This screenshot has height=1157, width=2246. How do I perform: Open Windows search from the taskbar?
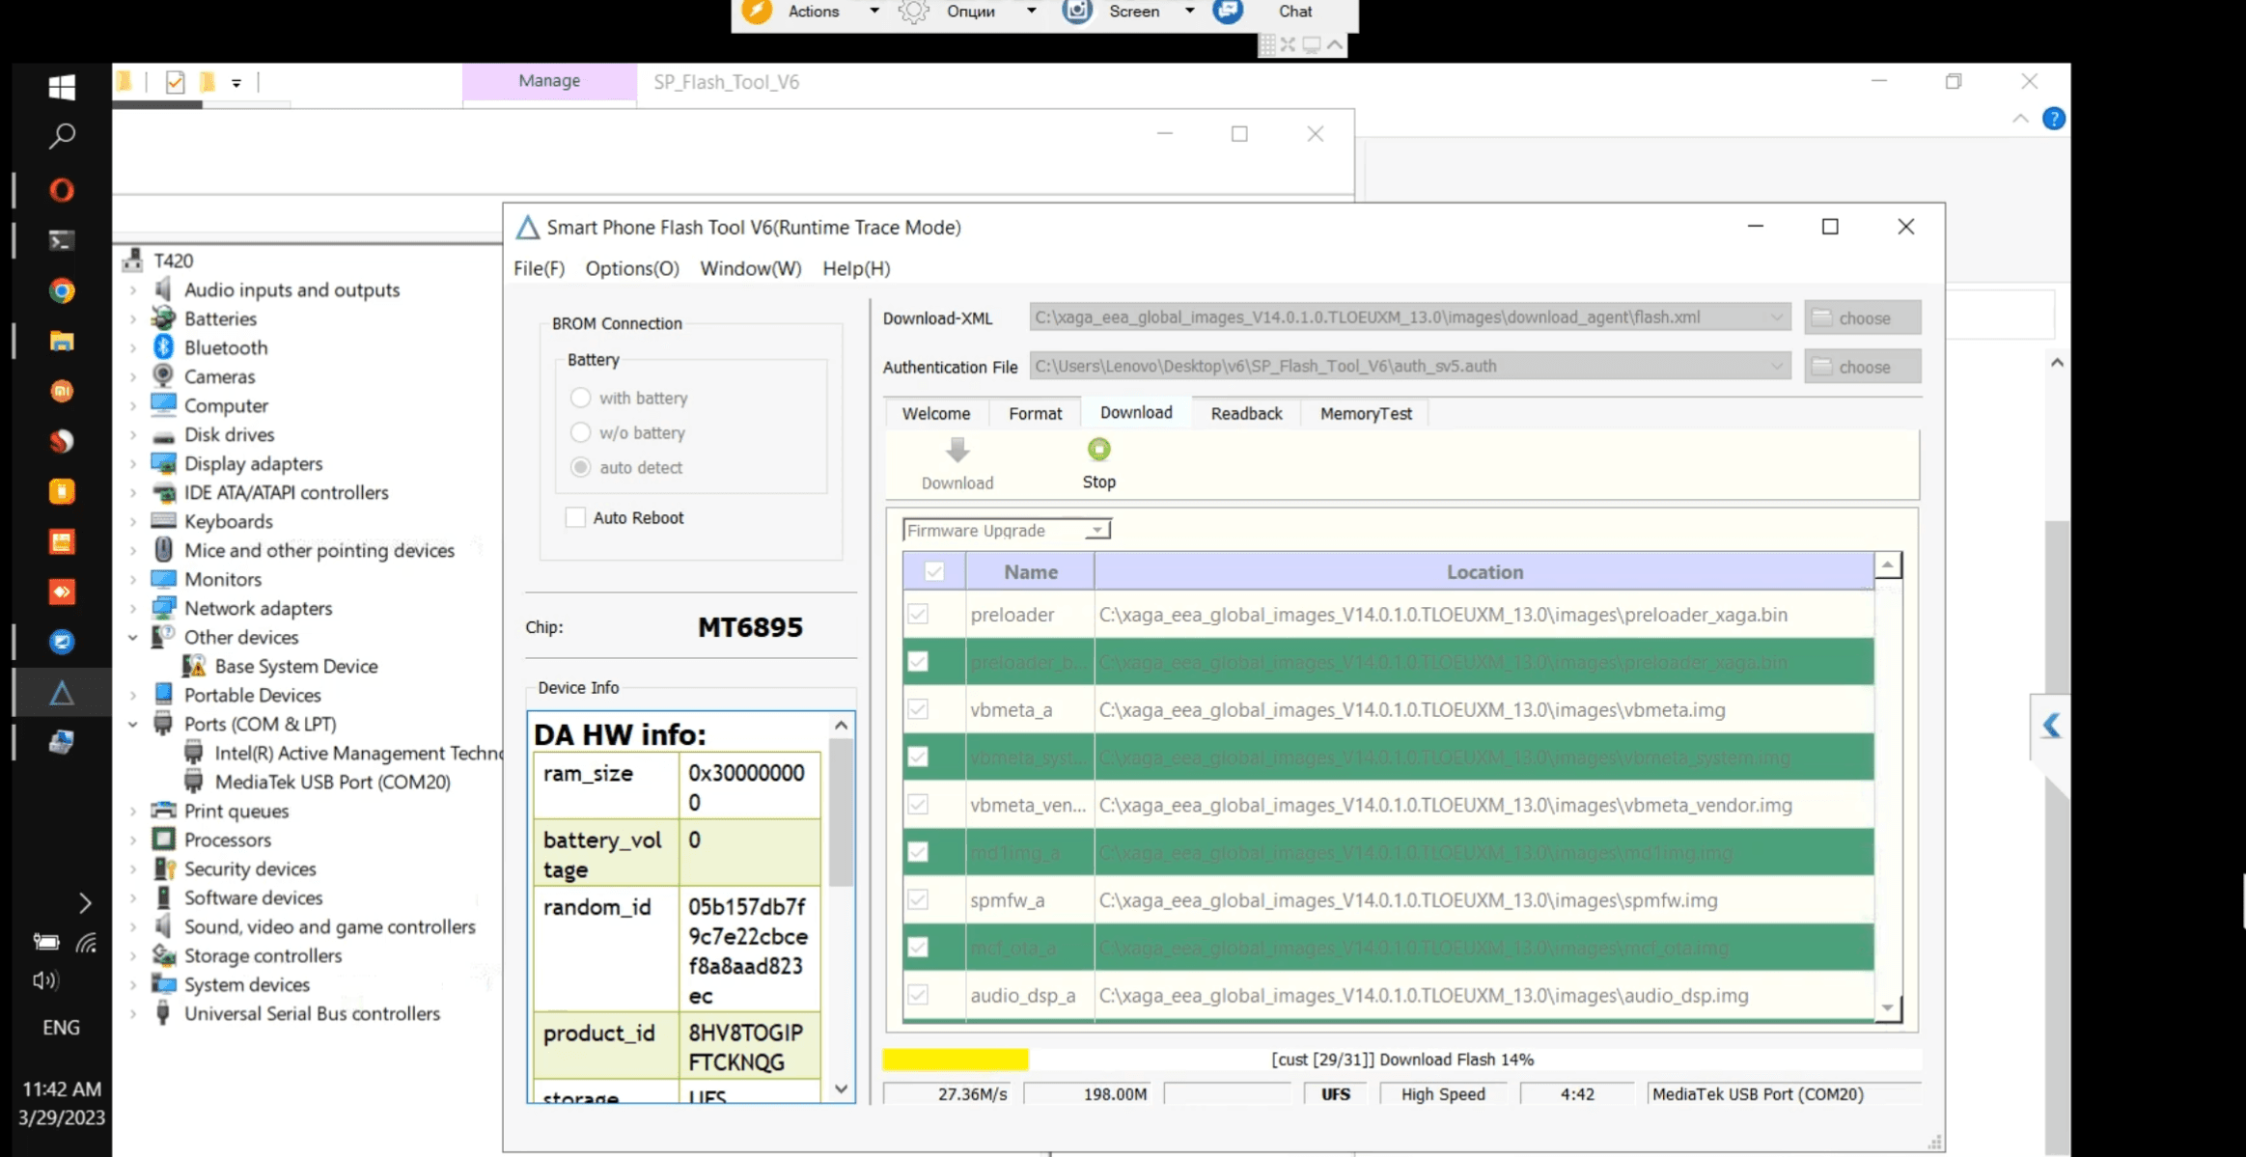pos(62,136)
